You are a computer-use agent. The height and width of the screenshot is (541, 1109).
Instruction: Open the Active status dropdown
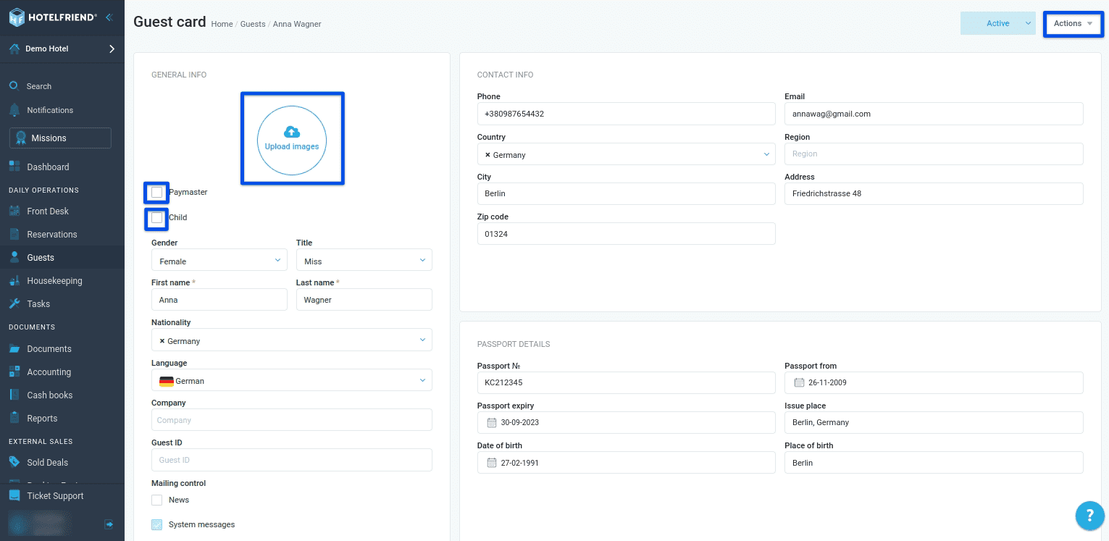(998, 23)
